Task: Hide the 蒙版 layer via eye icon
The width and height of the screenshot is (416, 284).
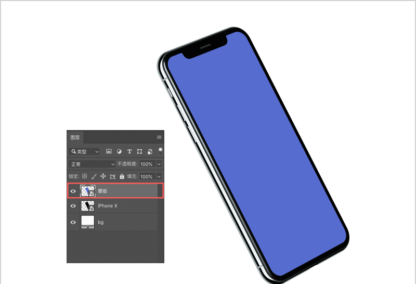Action: click(73, 191)
